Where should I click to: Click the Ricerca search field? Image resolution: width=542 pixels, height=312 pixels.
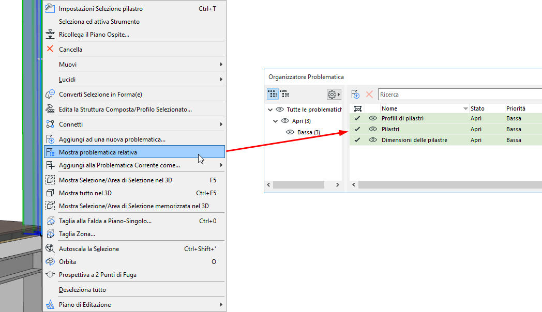click(x=460, y=94)
